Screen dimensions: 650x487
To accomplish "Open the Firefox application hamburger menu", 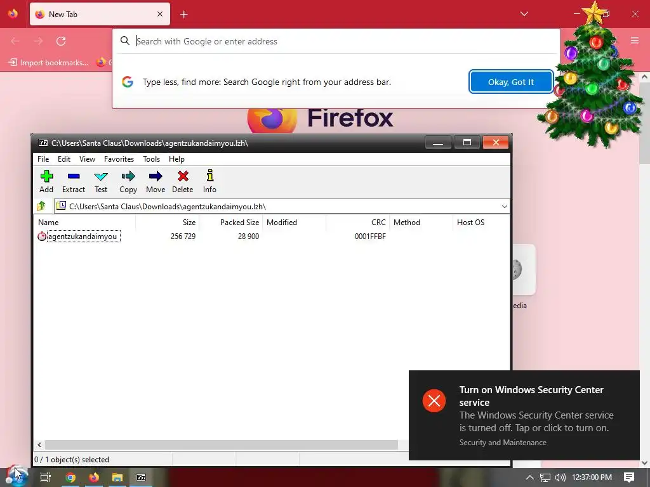I will (635, 41).
